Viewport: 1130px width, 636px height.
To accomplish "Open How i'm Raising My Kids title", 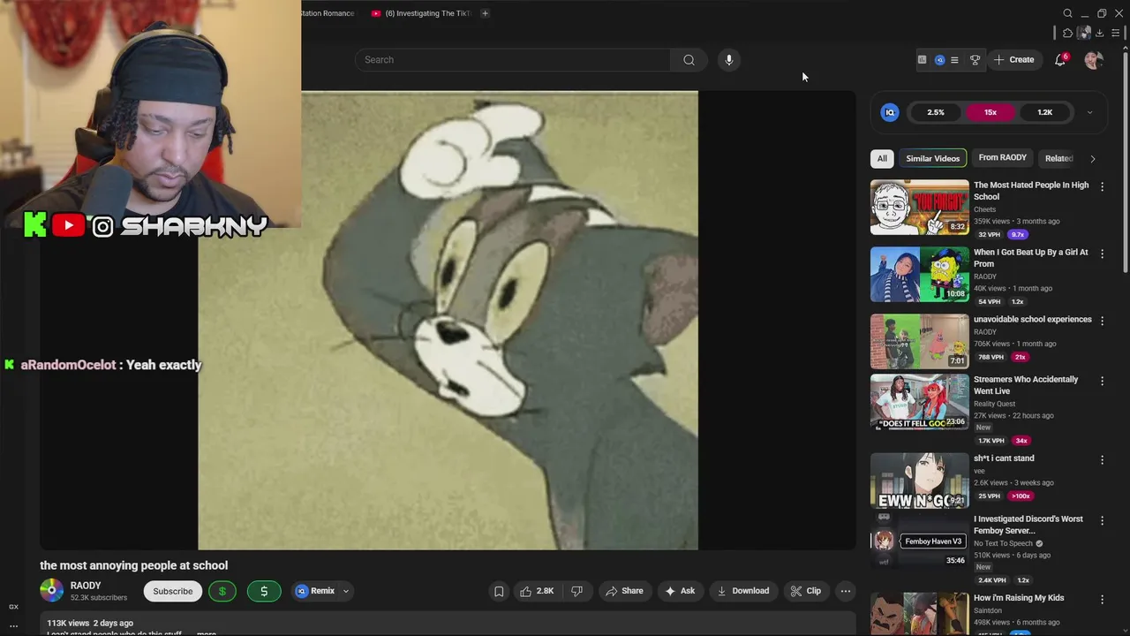I will (1019, 598).
